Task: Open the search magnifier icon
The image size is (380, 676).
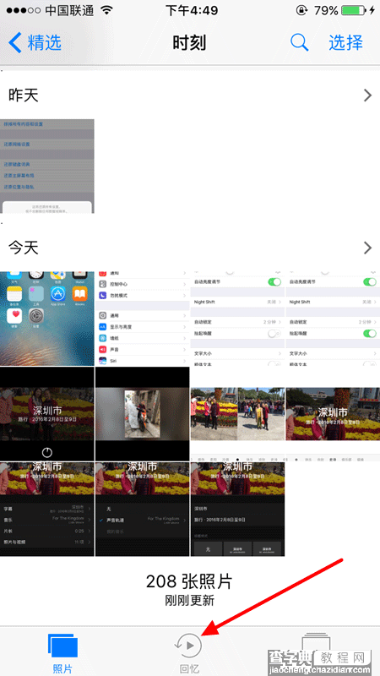Action: pos(299,43)
